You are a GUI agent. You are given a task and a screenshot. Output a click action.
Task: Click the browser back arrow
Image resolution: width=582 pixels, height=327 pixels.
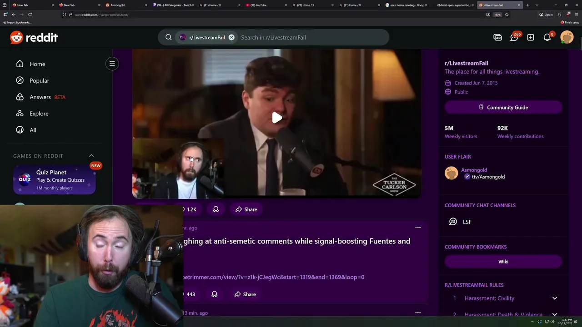coord(14,15)
